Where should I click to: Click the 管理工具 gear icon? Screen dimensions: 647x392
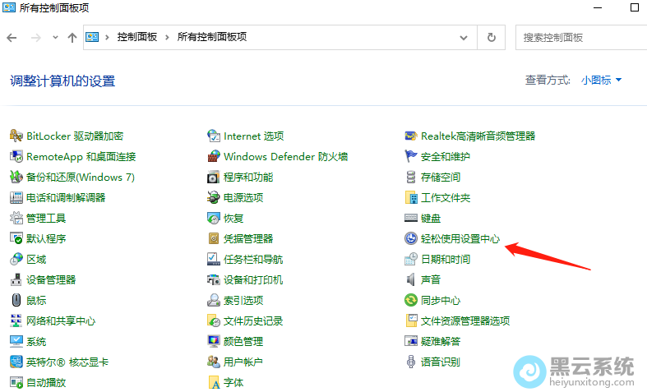tap(16, 218)
